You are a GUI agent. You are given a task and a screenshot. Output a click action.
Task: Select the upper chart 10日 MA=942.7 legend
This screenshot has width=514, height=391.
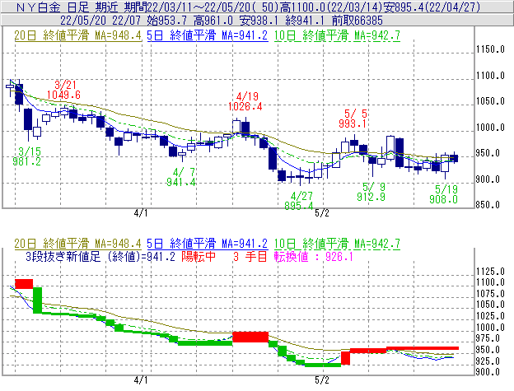337,35
